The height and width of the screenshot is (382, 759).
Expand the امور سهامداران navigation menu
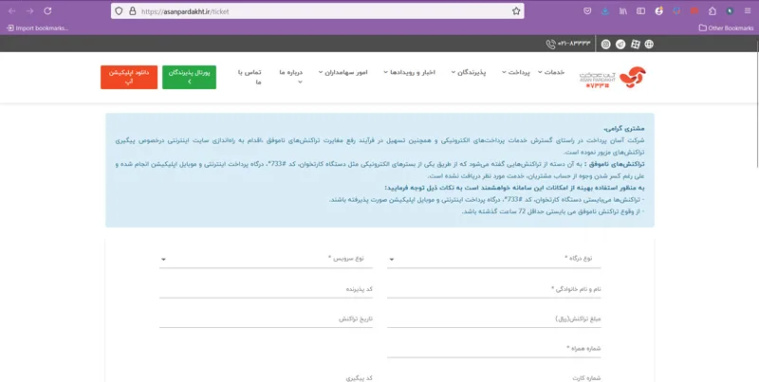pos(342,72)
